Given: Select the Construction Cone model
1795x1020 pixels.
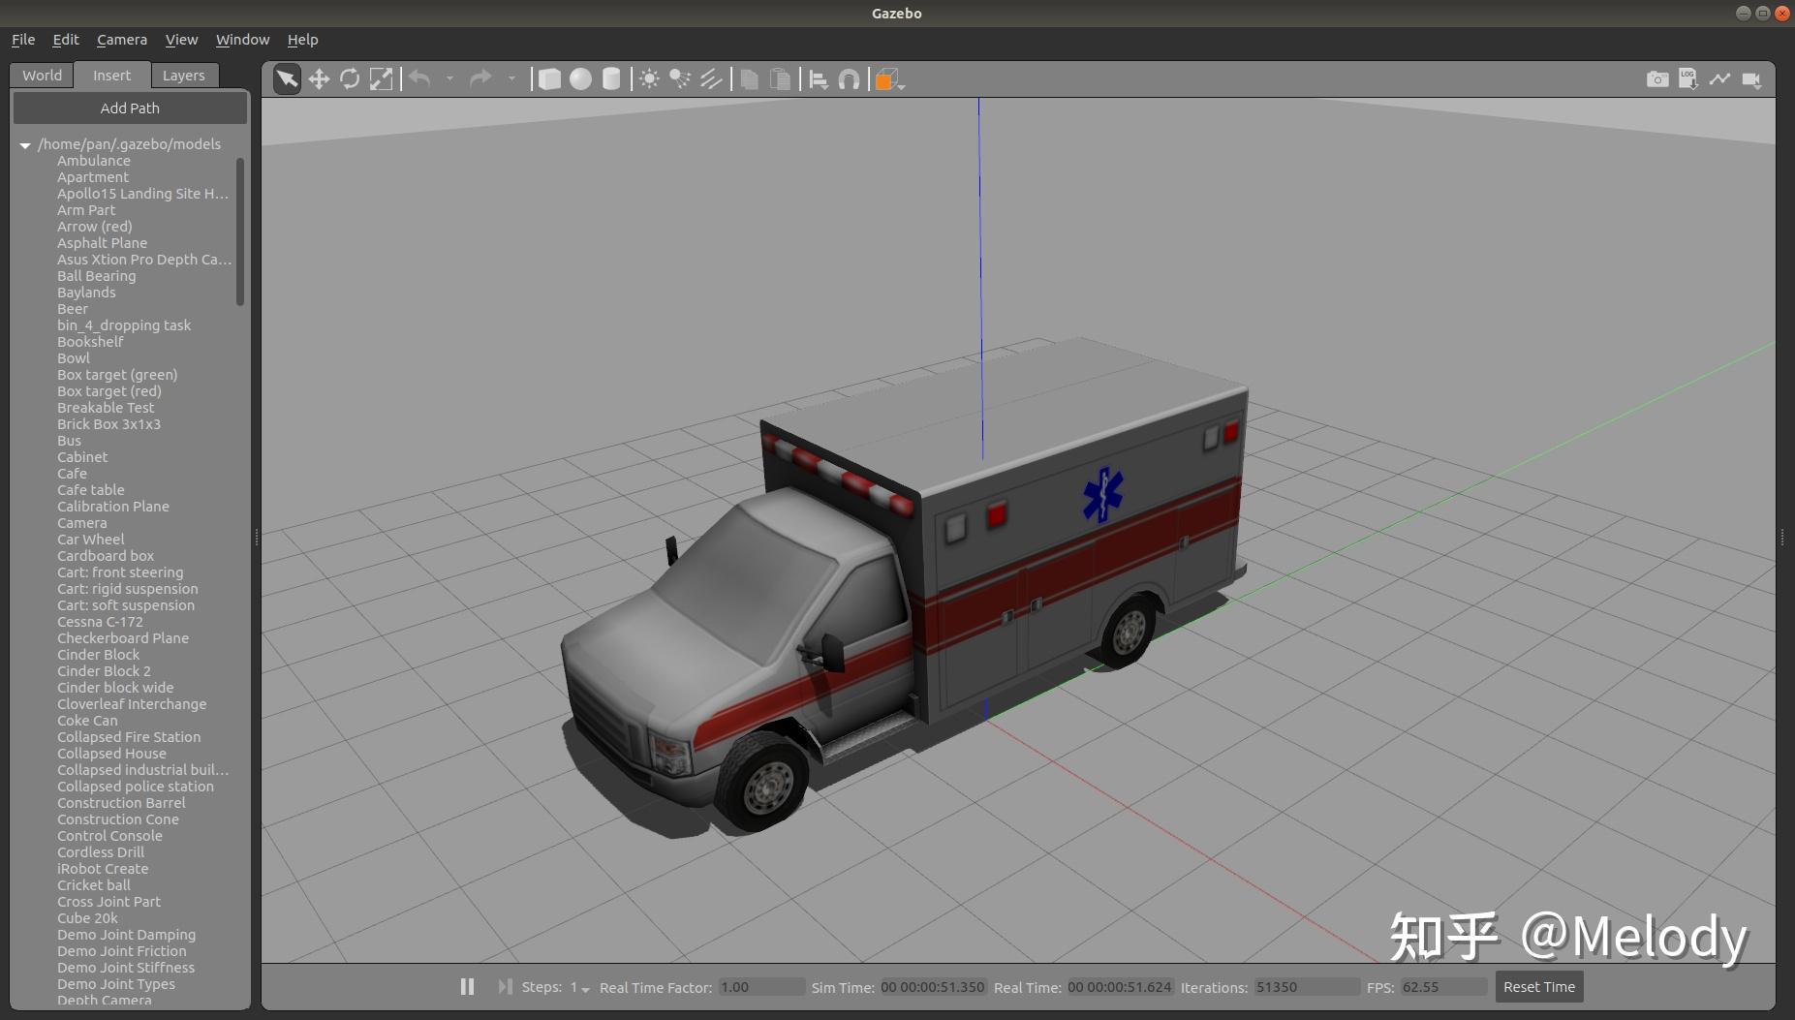Looking at the screenshot, I should pyautogui.click(x=118, y=819).
